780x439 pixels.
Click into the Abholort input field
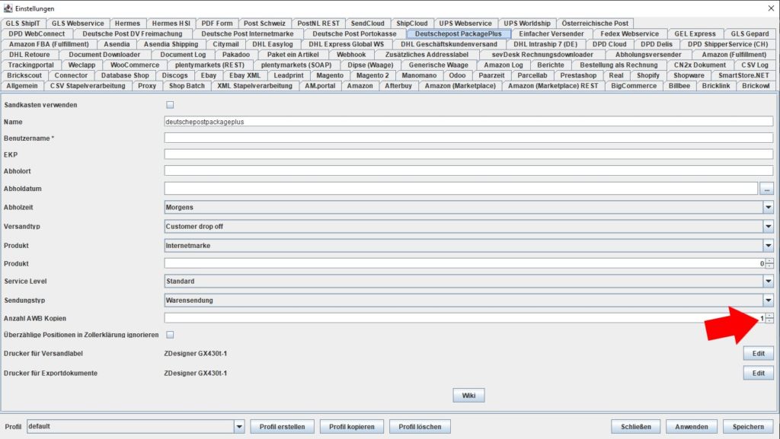468,171
